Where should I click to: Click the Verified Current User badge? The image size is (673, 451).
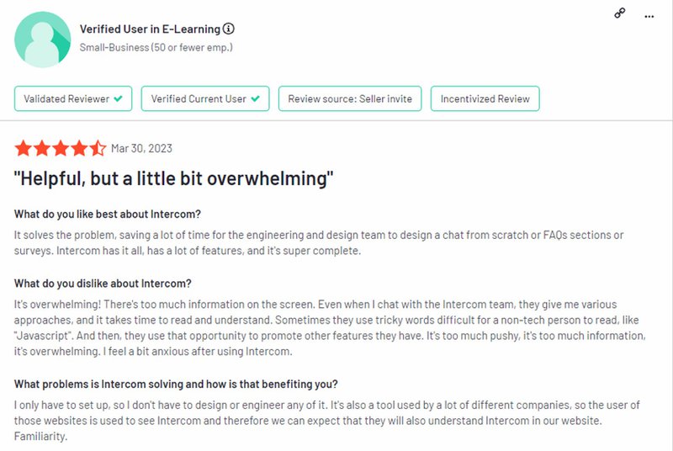[x=205, y=98]
